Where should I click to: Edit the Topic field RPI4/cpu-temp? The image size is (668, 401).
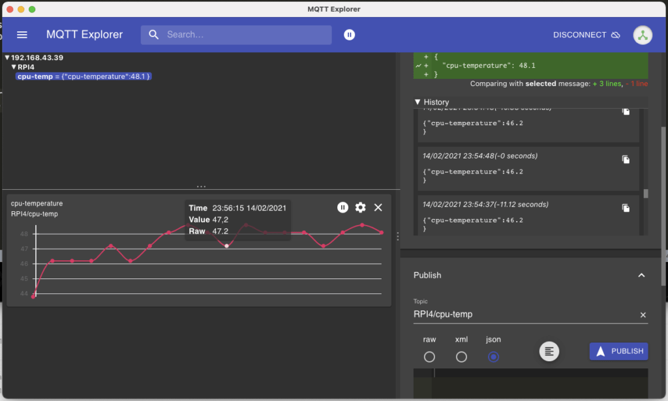coord(526,314)
